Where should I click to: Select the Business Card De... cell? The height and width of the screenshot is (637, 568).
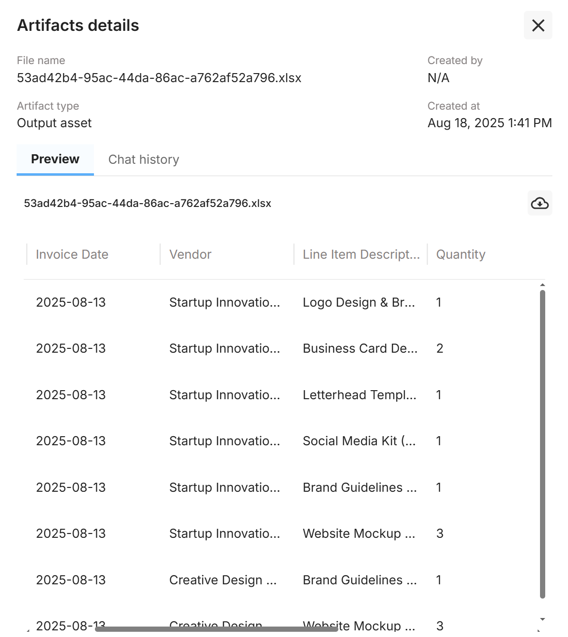coord(360,348)
